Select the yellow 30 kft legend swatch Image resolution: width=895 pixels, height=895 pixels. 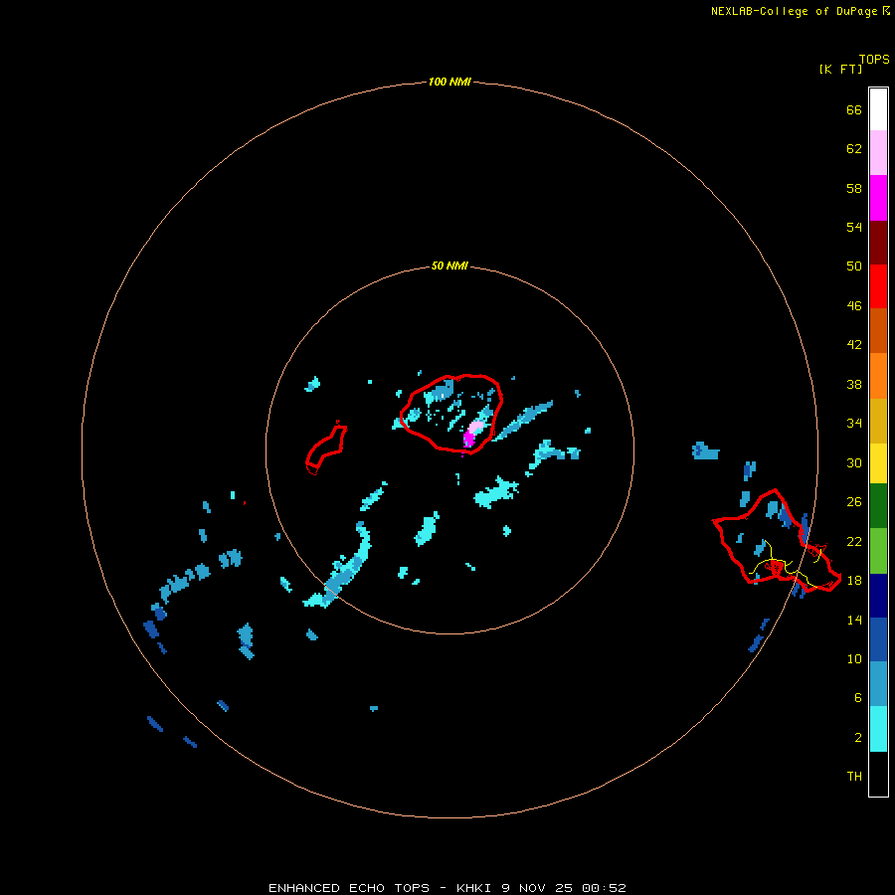tap(878, 463)
